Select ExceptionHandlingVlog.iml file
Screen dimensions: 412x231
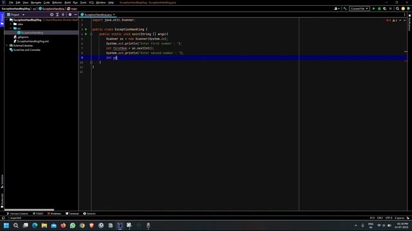pos(33,41)
